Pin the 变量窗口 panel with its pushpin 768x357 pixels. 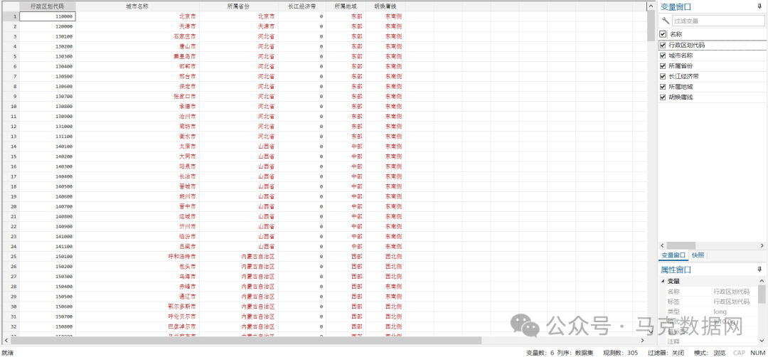(x=759, y=7)
